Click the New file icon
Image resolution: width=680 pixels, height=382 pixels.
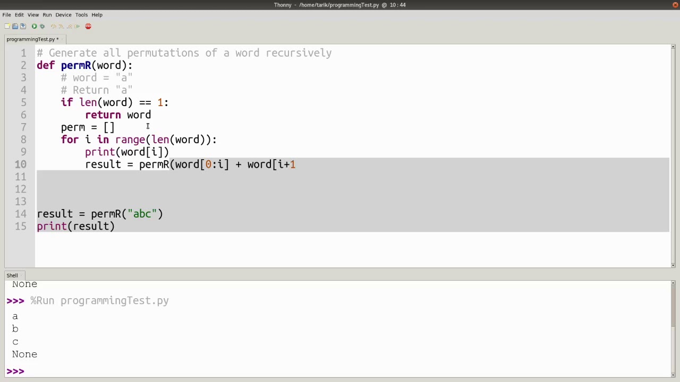[x=7, y=26]
